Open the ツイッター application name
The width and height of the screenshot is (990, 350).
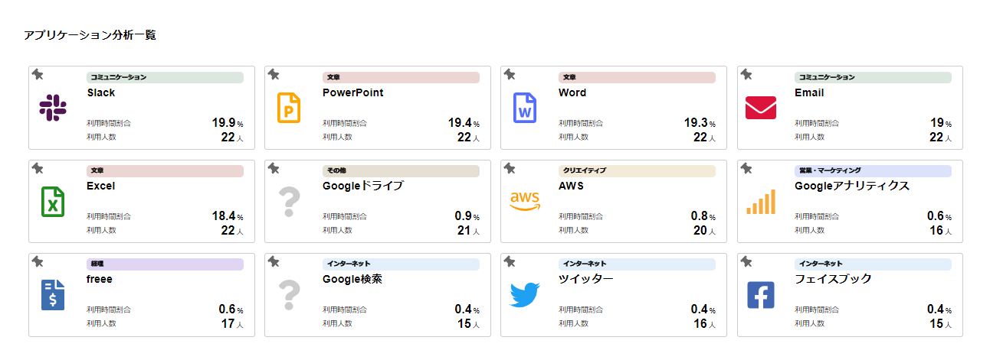[x=586, y=280]
